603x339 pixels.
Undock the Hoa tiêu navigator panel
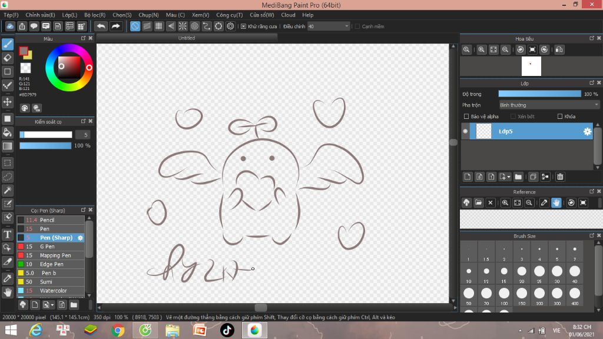click(x=591, y=38)
